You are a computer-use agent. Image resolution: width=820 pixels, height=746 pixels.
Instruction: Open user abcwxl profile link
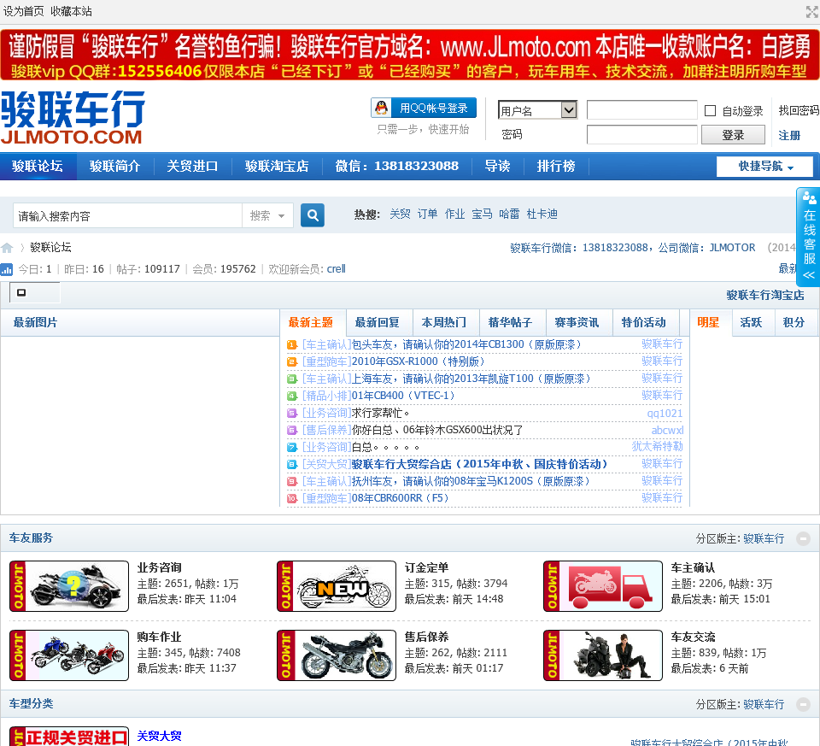click(667, 430)
